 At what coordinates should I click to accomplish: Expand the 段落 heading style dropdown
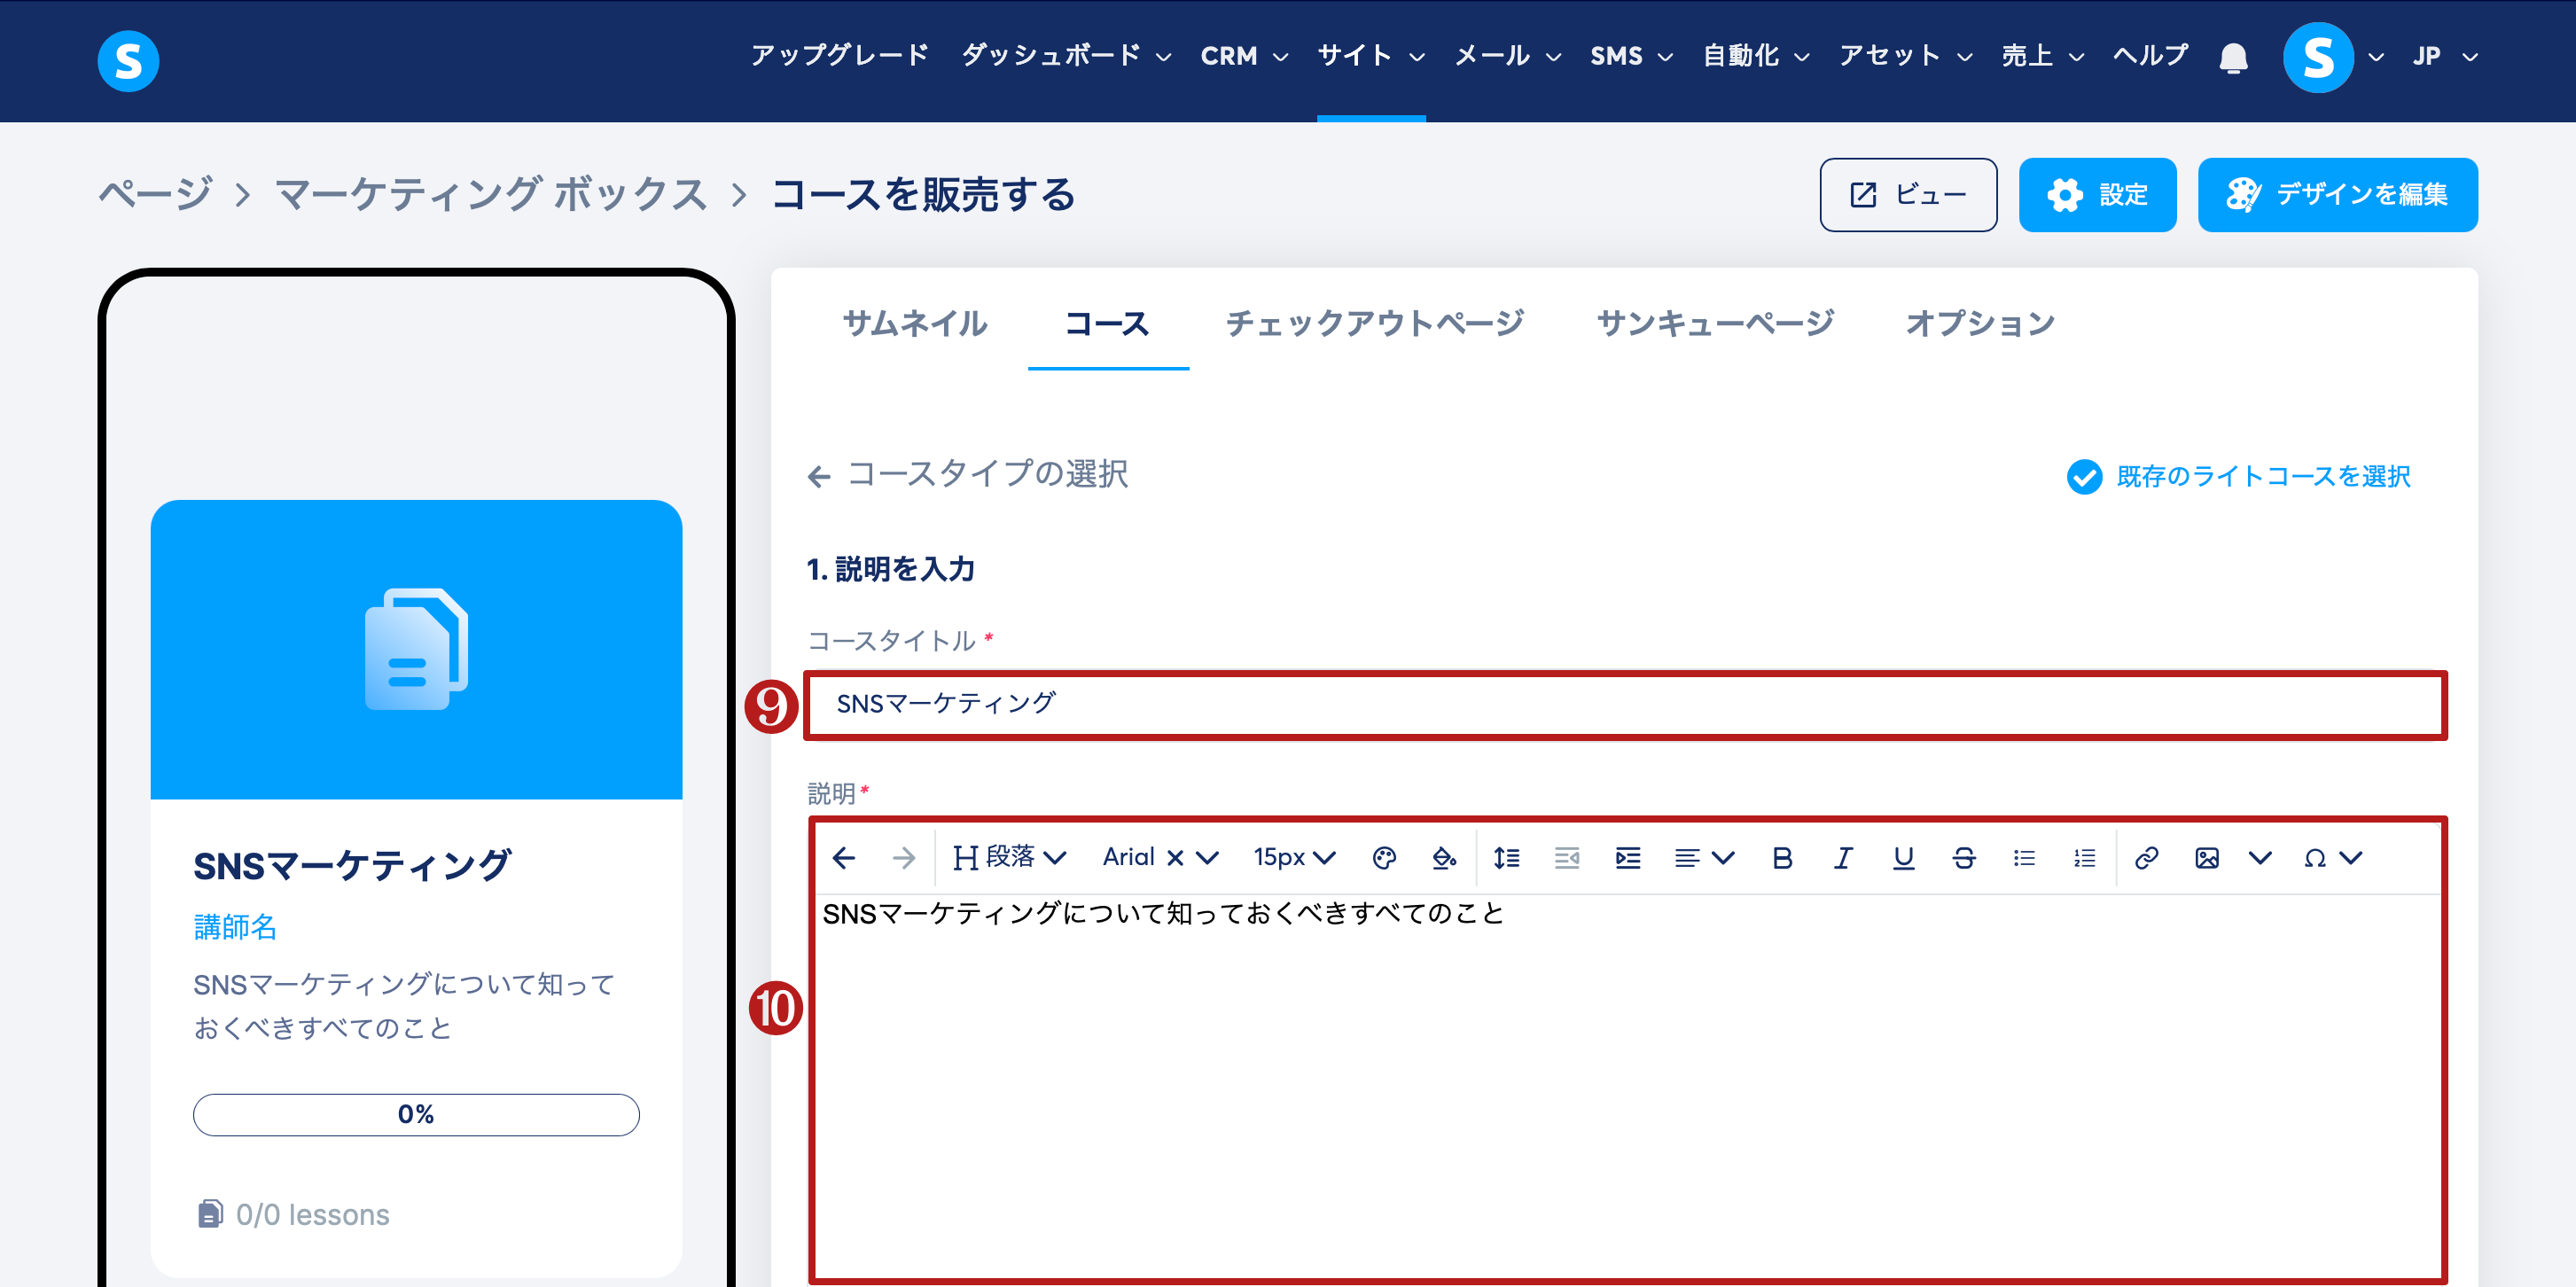(x=1010, y=858)
